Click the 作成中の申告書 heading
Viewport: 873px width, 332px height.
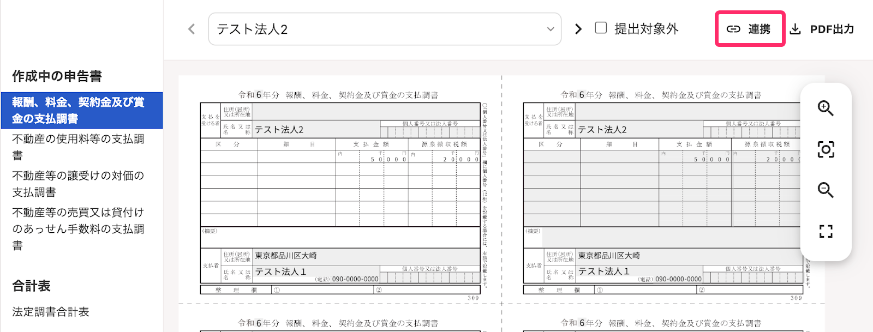point(57,76)
